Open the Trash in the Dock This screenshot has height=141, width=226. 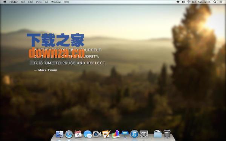167,134
